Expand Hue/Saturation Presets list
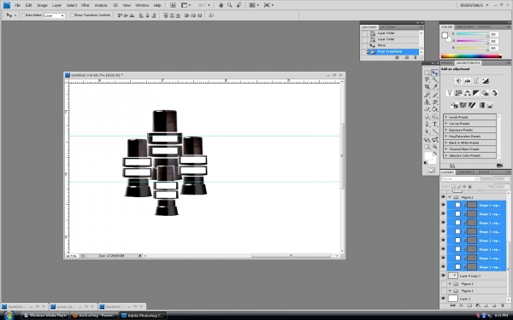The width and height of the screenshot is (513, 320). [446, 137]
